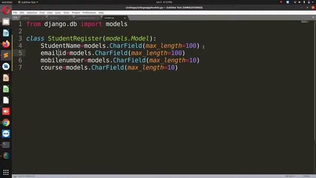Open the Tools menu
Viewport: 316px width, 178px height.
[x=66, y=12]
